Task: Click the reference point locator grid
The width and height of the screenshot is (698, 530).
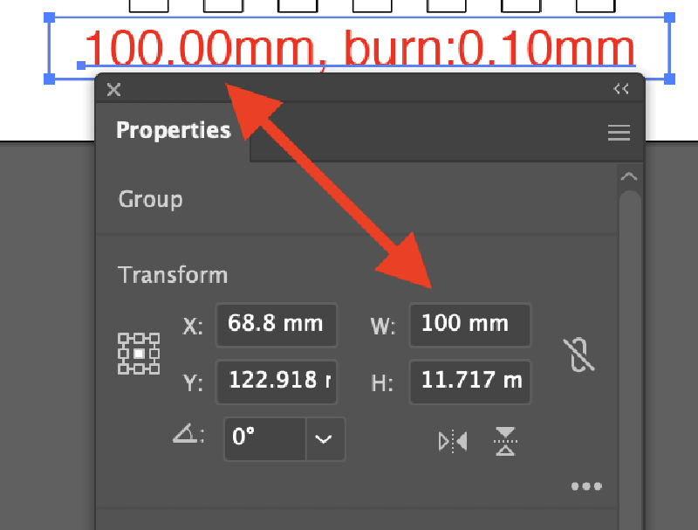Action: (139, 354)
